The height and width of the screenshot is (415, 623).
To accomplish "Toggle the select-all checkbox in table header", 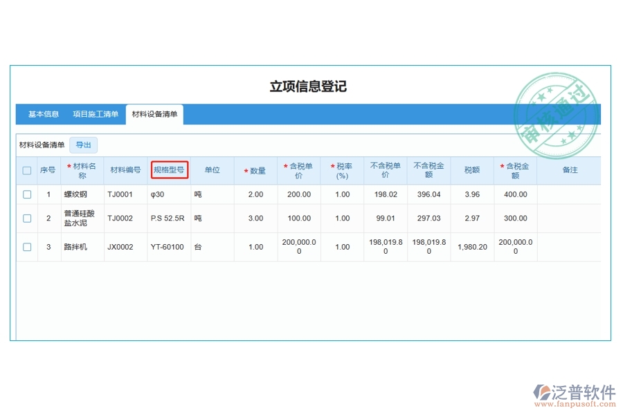I will click(27, 170).
